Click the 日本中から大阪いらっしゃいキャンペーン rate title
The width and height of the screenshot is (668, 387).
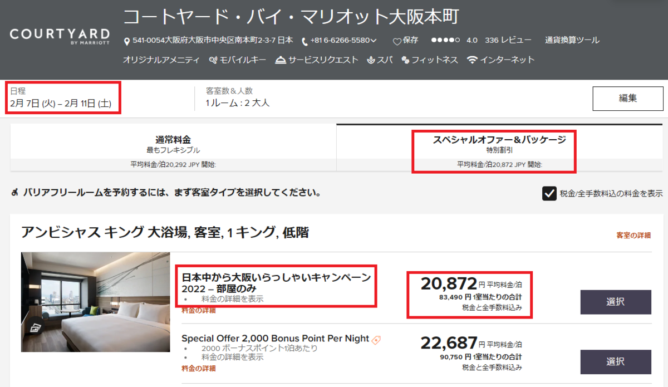276,283
